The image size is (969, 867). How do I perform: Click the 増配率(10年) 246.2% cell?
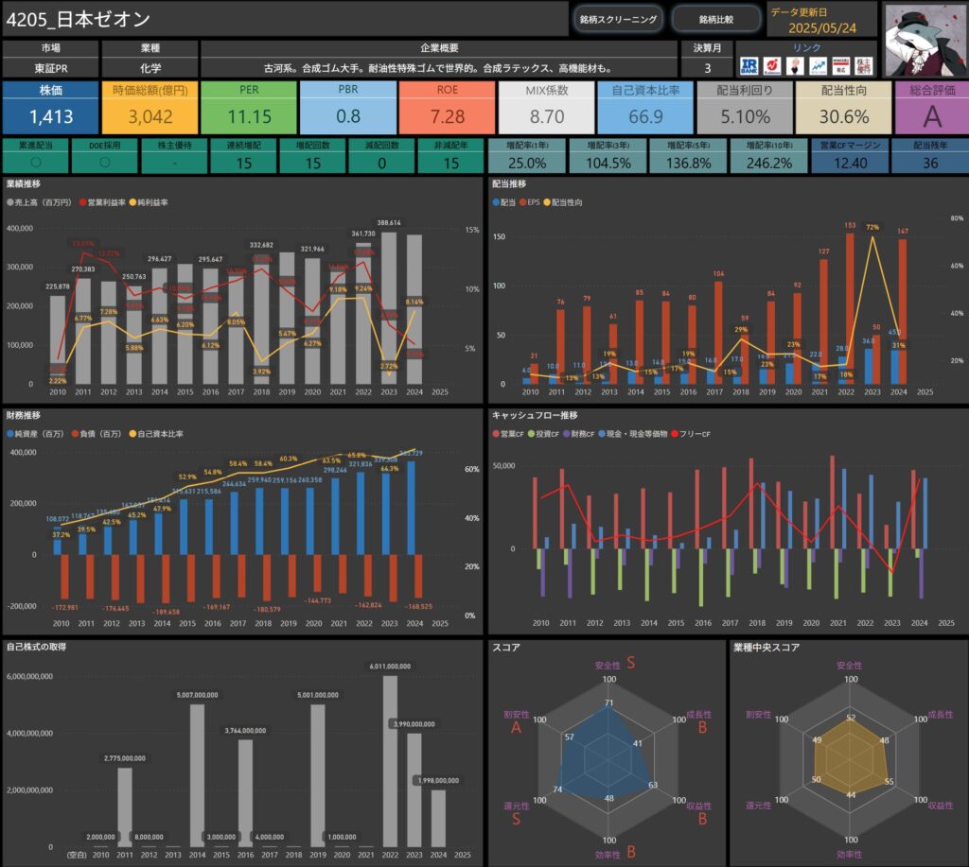coord(768,156)
